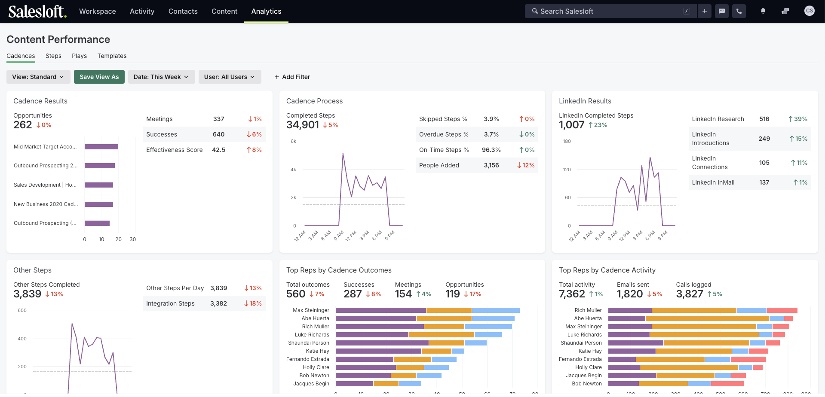The width and height of the screenshot is (825, 397).
Task: Click the Meetings 337 row
Action: click(204, 119)
